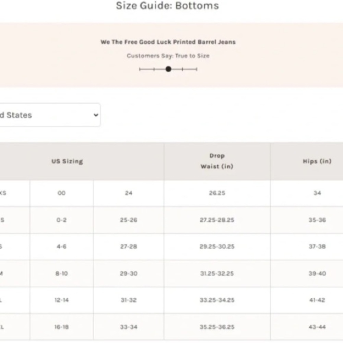Screen dimensions: 343x343
Task: Click the 31-32 waist size cell
Action: 129,300
